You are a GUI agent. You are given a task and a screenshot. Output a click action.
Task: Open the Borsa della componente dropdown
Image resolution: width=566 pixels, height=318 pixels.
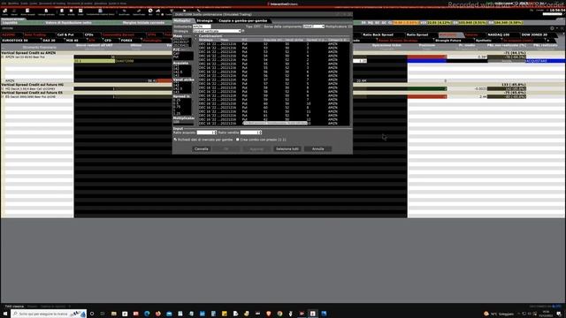tap(313, 26)
